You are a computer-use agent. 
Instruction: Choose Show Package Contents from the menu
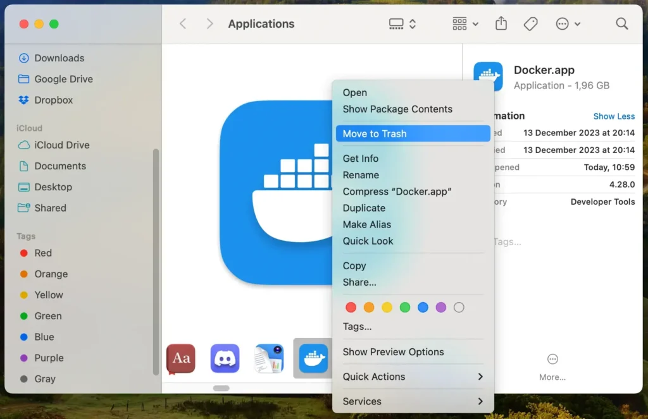click(397, 109)
